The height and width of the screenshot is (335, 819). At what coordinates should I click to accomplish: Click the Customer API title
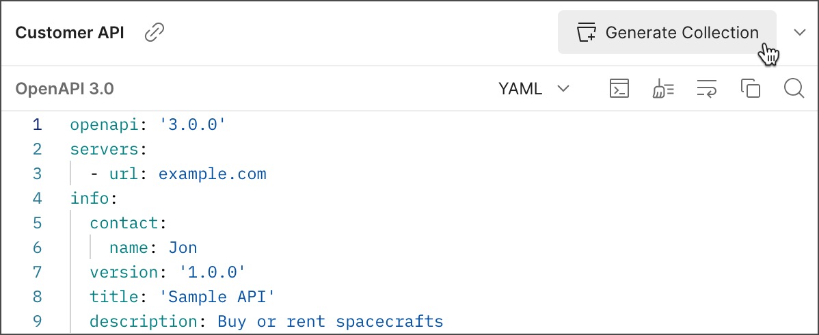pos(70,33)
